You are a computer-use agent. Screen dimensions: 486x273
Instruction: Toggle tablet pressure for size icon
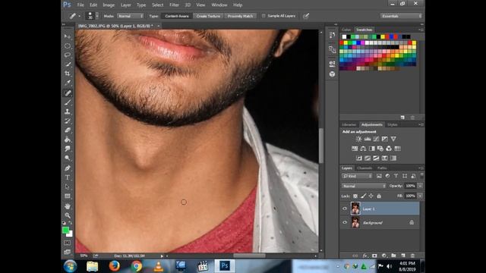pos(306,16)
